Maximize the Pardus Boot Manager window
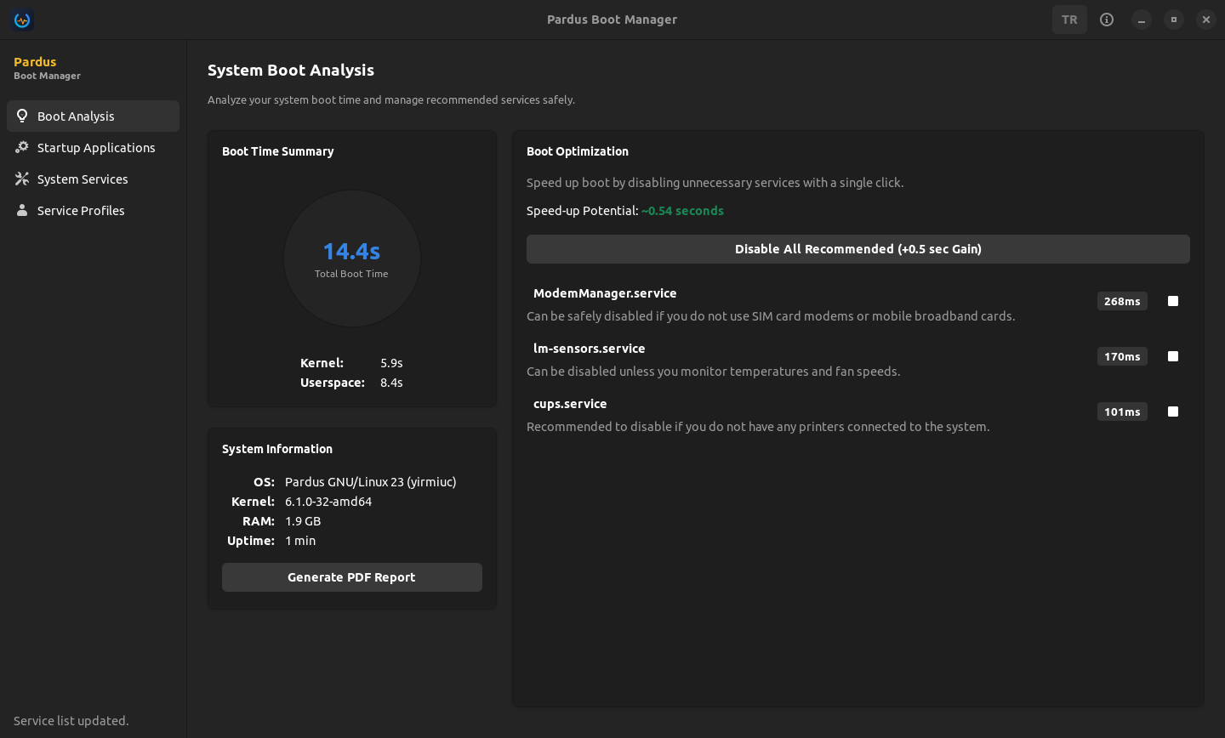 pos(1174,20)
